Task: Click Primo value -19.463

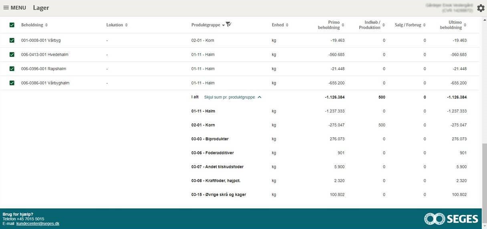Action: point(338,40)
